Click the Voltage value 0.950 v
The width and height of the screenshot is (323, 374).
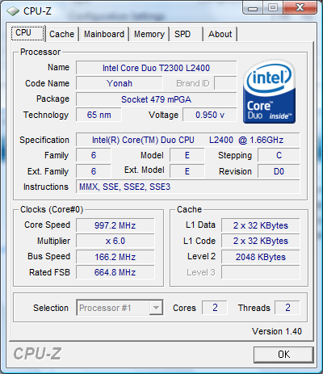(210, 115)
